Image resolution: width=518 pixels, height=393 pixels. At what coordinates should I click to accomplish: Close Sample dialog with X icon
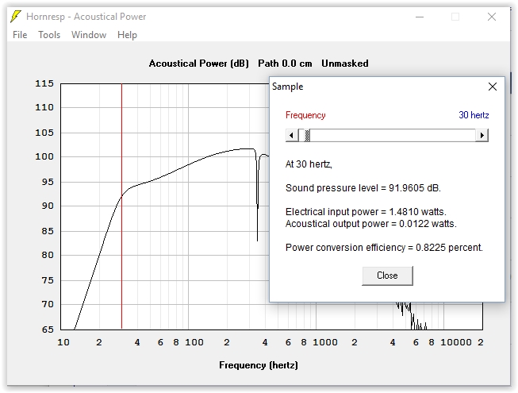coord(493,87)
